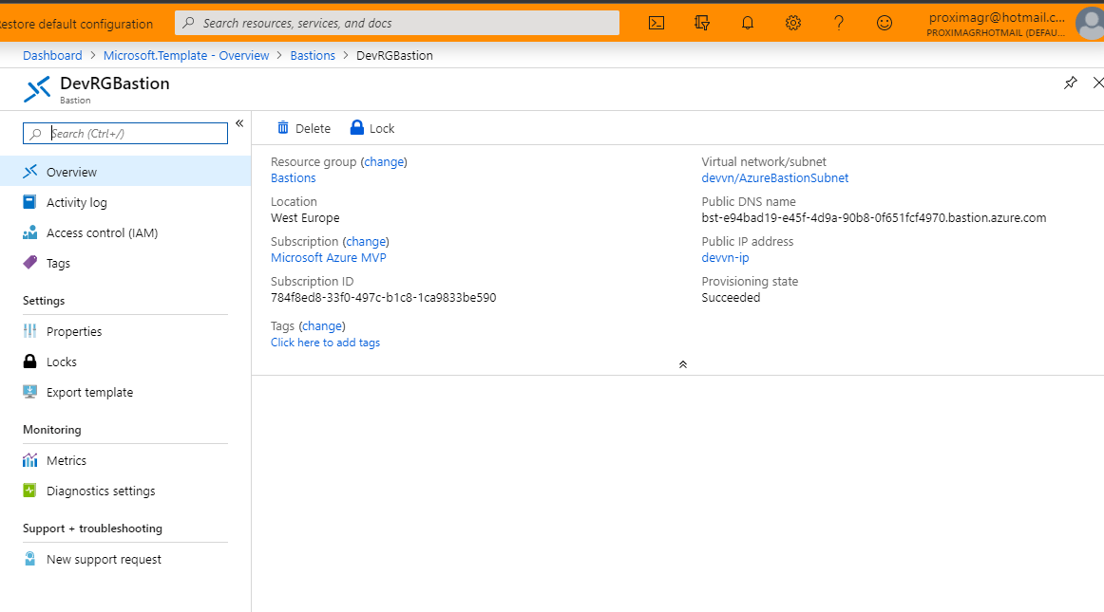Viewport: 1104px width, 612px height.
Task: Change the subscription
Action: pos(366,241)
